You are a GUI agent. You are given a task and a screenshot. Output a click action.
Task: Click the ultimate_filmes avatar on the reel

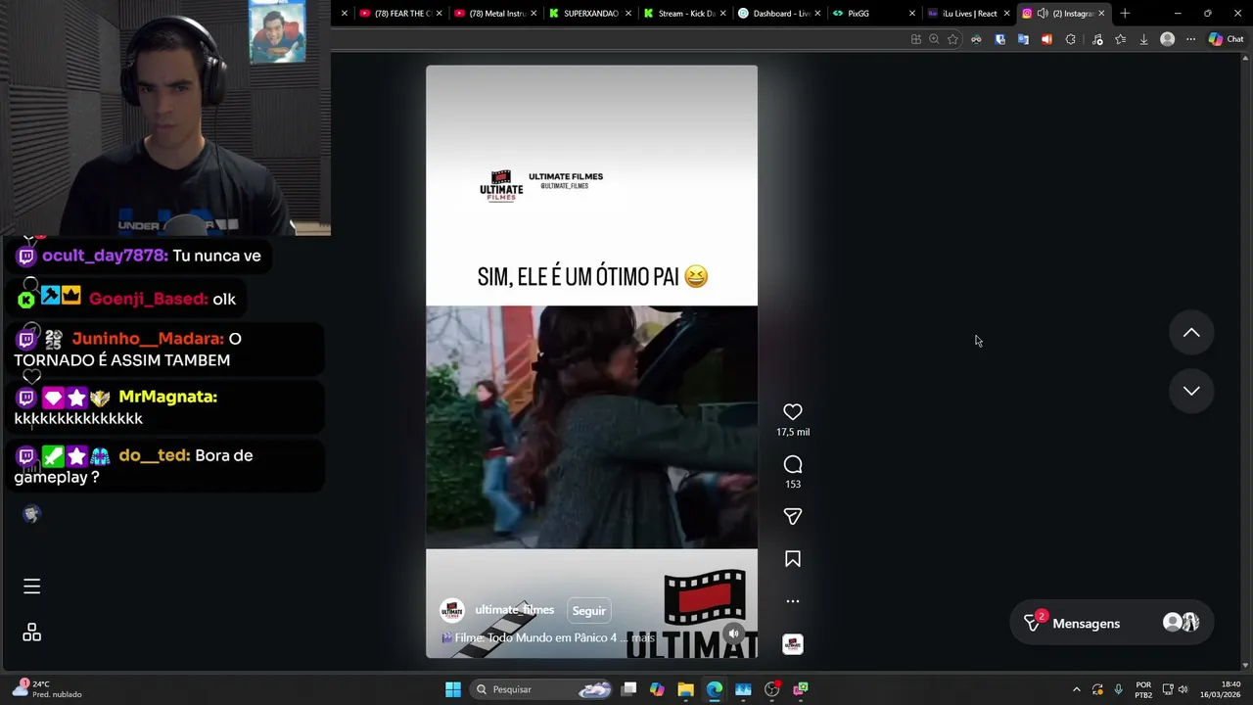tap(452, 610)
